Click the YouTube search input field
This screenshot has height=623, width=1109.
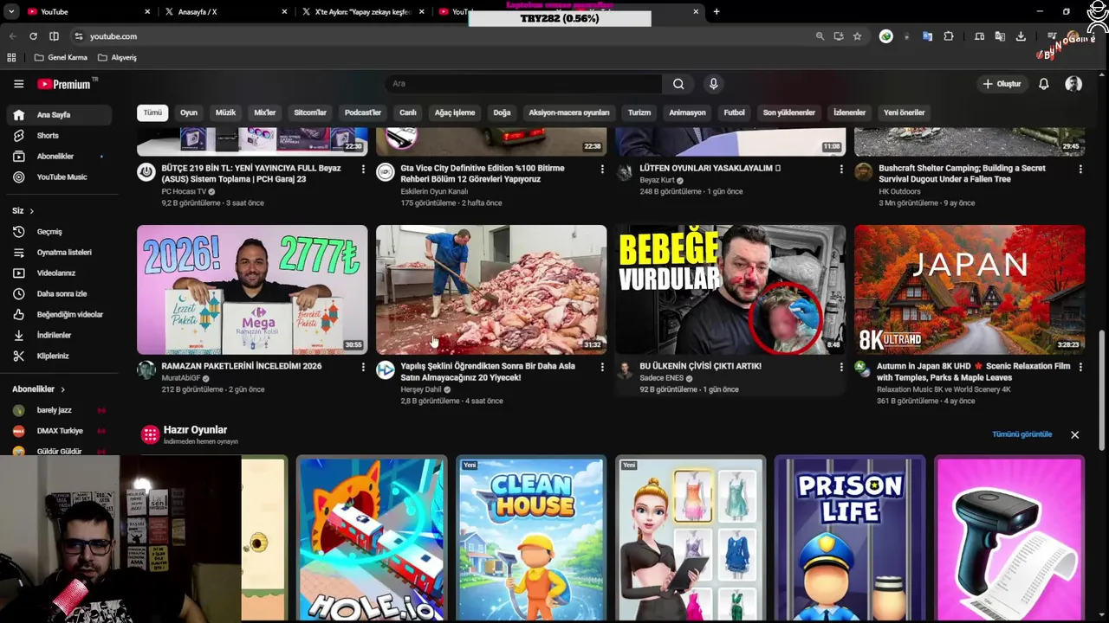coord(523,84)
